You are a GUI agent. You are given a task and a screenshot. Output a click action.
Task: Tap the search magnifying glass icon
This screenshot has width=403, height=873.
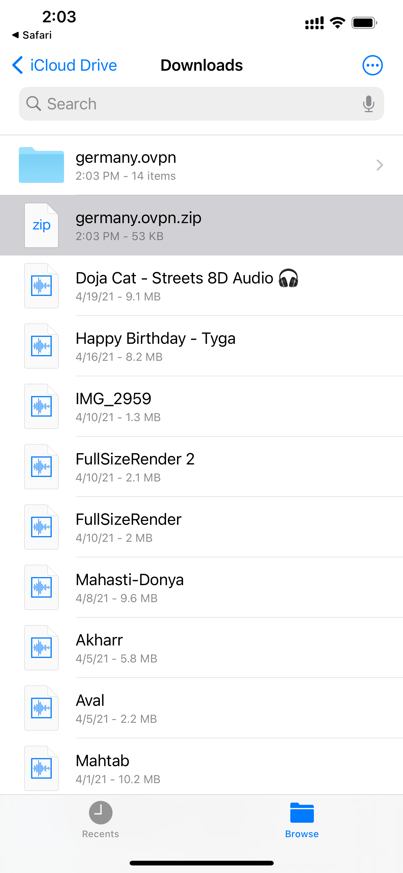tap(34, 104)
